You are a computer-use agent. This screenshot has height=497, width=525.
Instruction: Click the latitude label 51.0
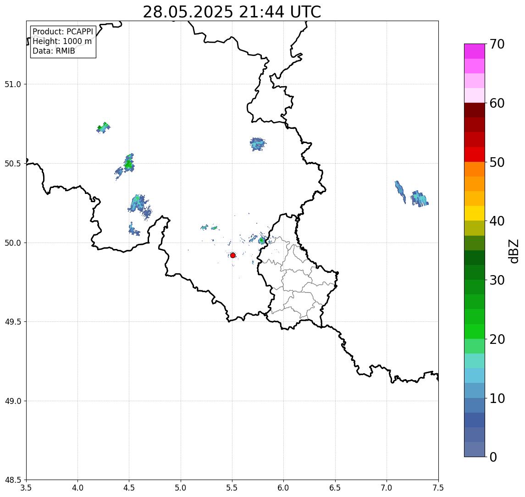point(13,84)
